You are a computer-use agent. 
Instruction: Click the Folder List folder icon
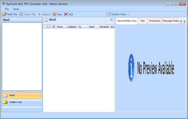(x=5, y=102)
